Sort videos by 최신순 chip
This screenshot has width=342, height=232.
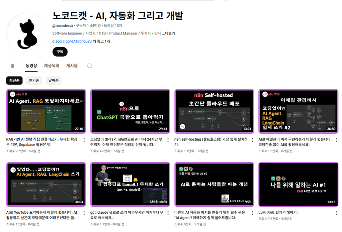click(x=14, y=81)
